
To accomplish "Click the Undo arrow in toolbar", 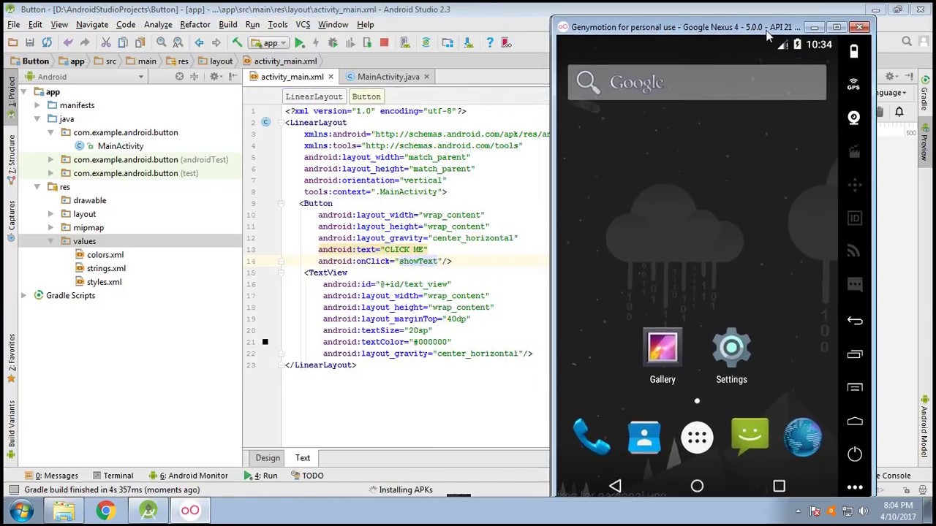I will tap(68, 43).
